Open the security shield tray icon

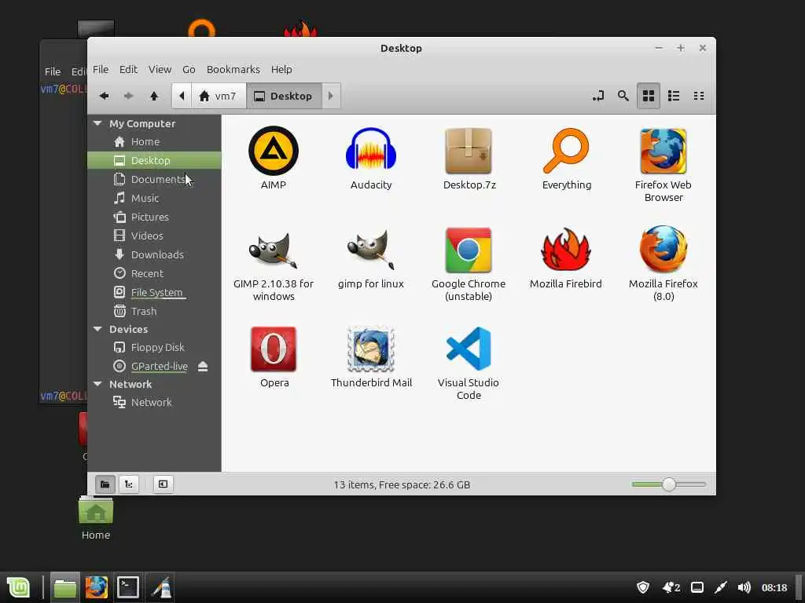(x=643, y=587)
